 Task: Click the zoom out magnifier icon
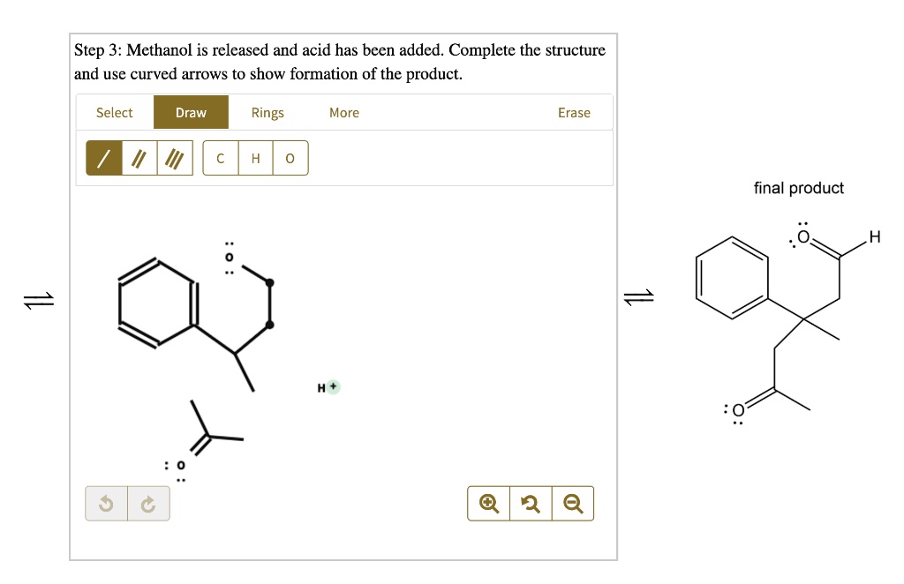click(x=572, y=503)
